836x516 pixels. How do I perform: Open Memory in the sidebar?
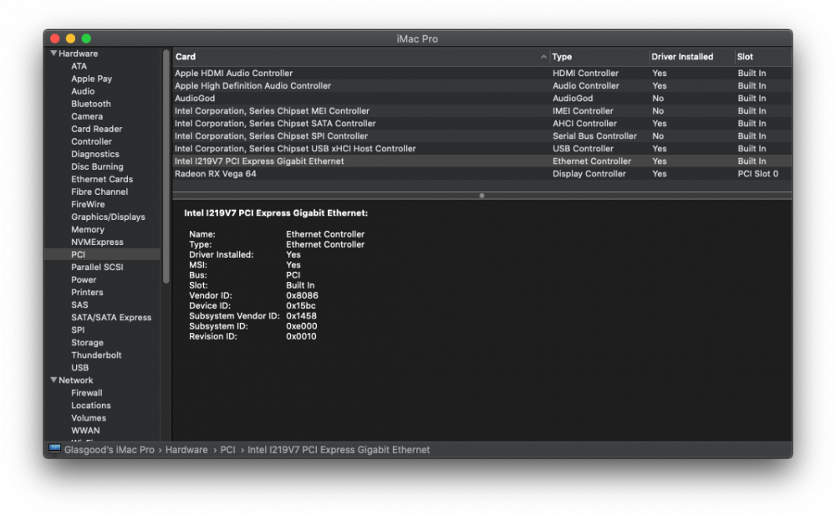click(88, 229)
